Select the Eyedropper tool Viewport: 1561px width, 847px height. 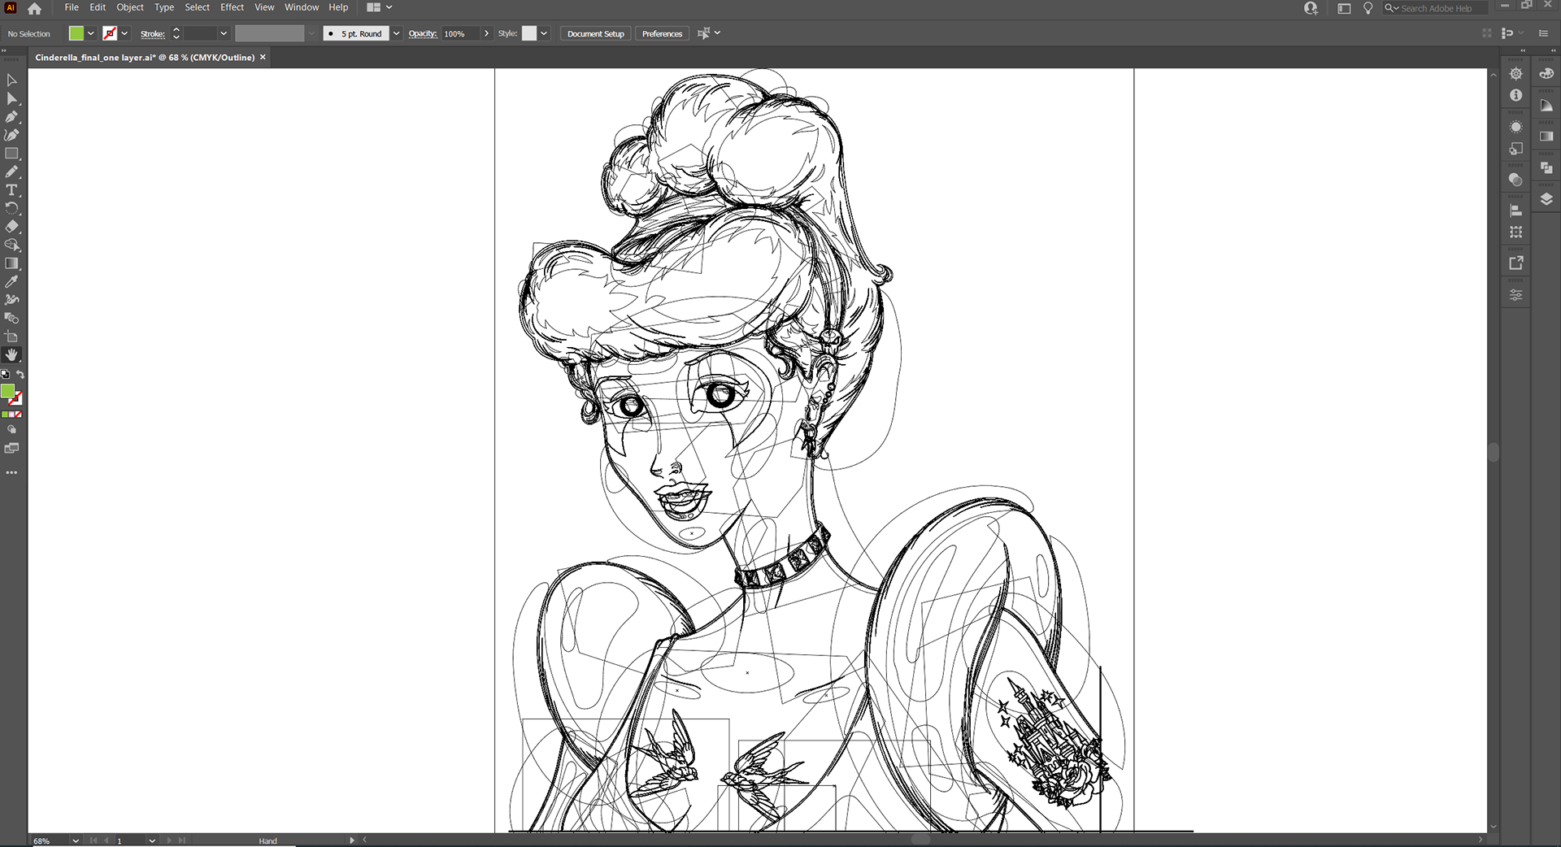11,281
